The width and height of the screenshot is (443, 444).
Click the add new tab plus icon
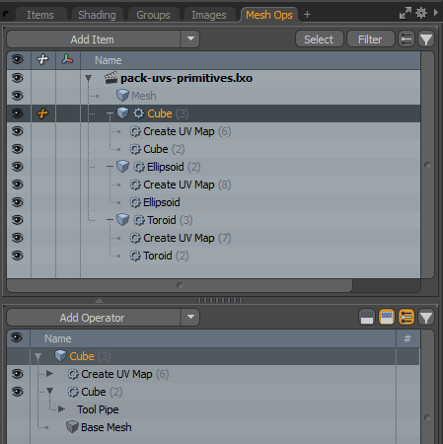tap(307, 15)
